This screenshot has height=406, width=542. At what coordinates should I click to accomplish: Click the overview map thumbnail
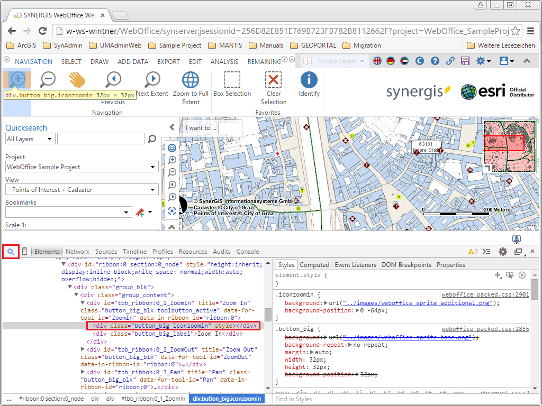509,145
